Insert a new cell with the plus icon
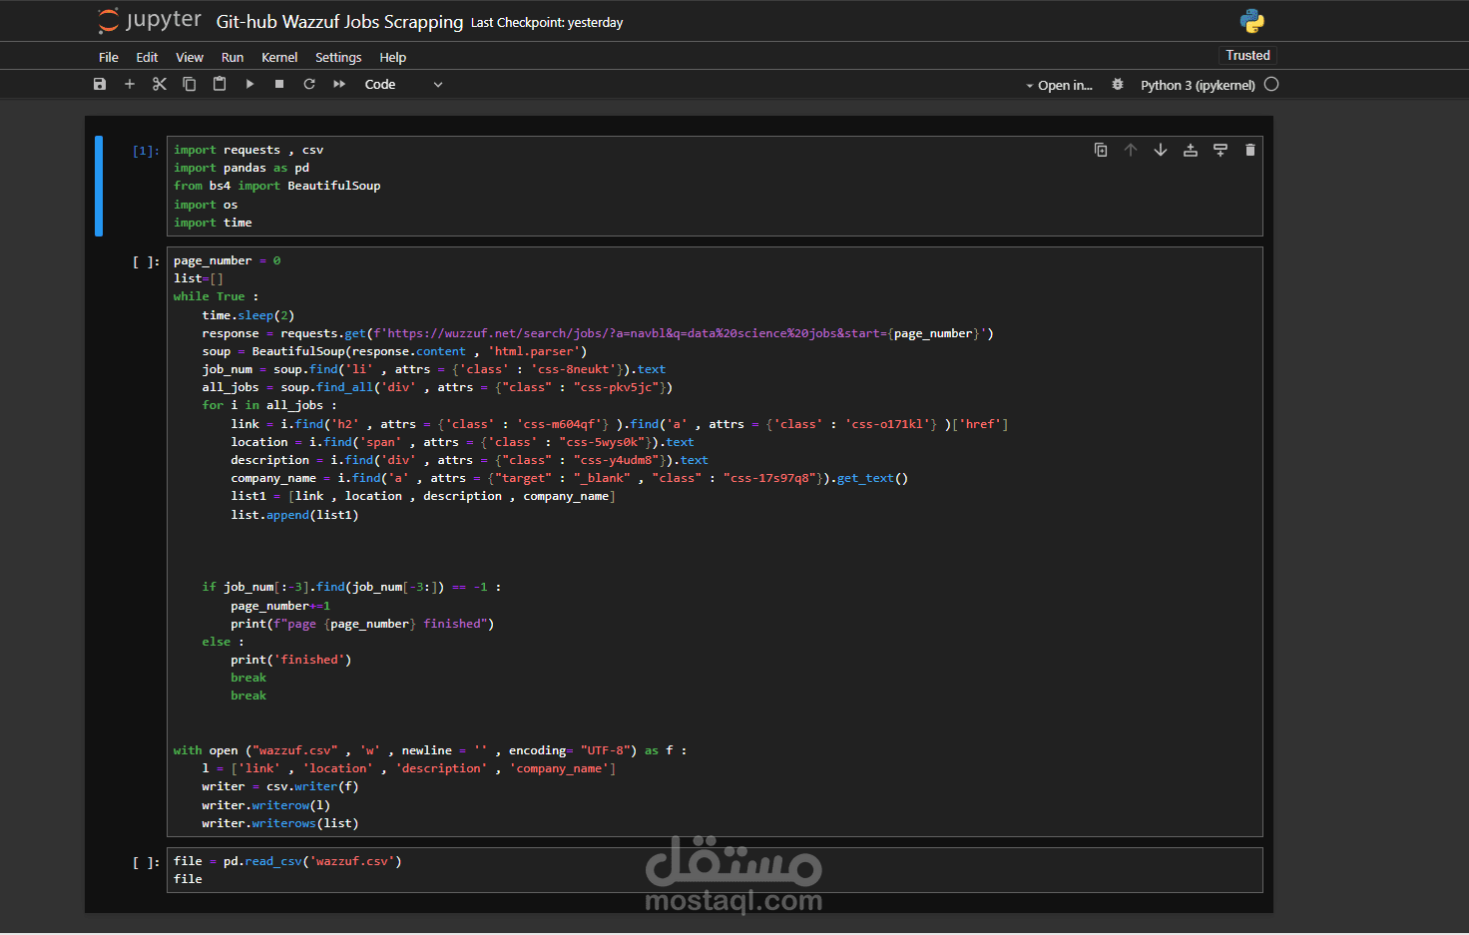The width and height of the screenshot is (1469, 935). coord(130,85)
